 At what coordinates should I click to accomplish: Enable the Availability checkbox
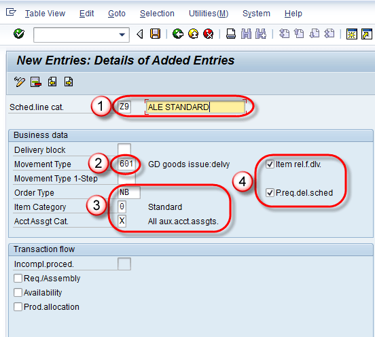pos(18,293)
